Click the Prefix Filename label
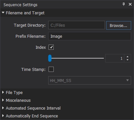Image resolution: width=134 pixels, height=120 pixels. (x=30, y=36)
